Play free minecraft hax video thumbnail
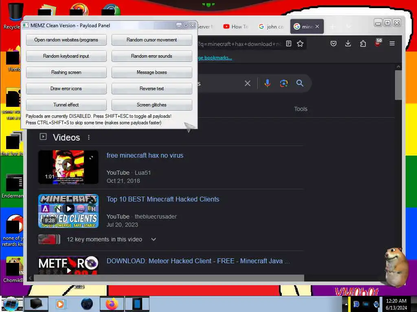 click(68, 167)
